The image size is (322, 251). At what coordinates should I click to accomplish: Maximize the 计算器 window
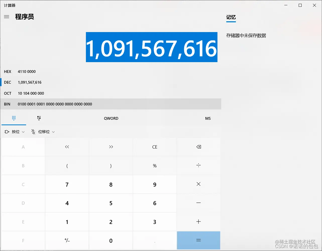tap(300, 5)
